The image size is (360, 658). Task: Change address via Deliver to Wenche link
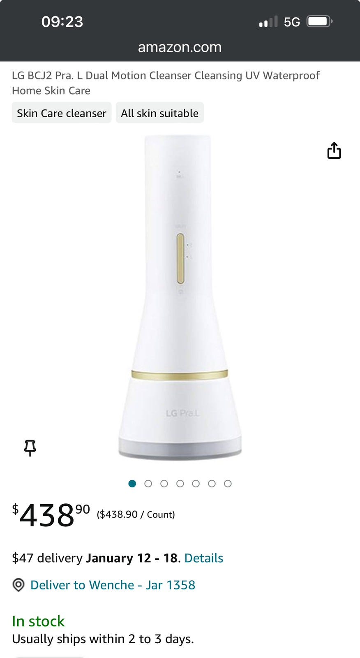point(113,585)
